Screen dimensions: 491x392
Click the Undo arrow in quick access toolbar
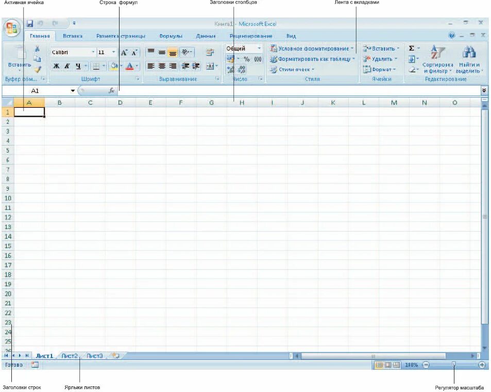tap(40, 24)
